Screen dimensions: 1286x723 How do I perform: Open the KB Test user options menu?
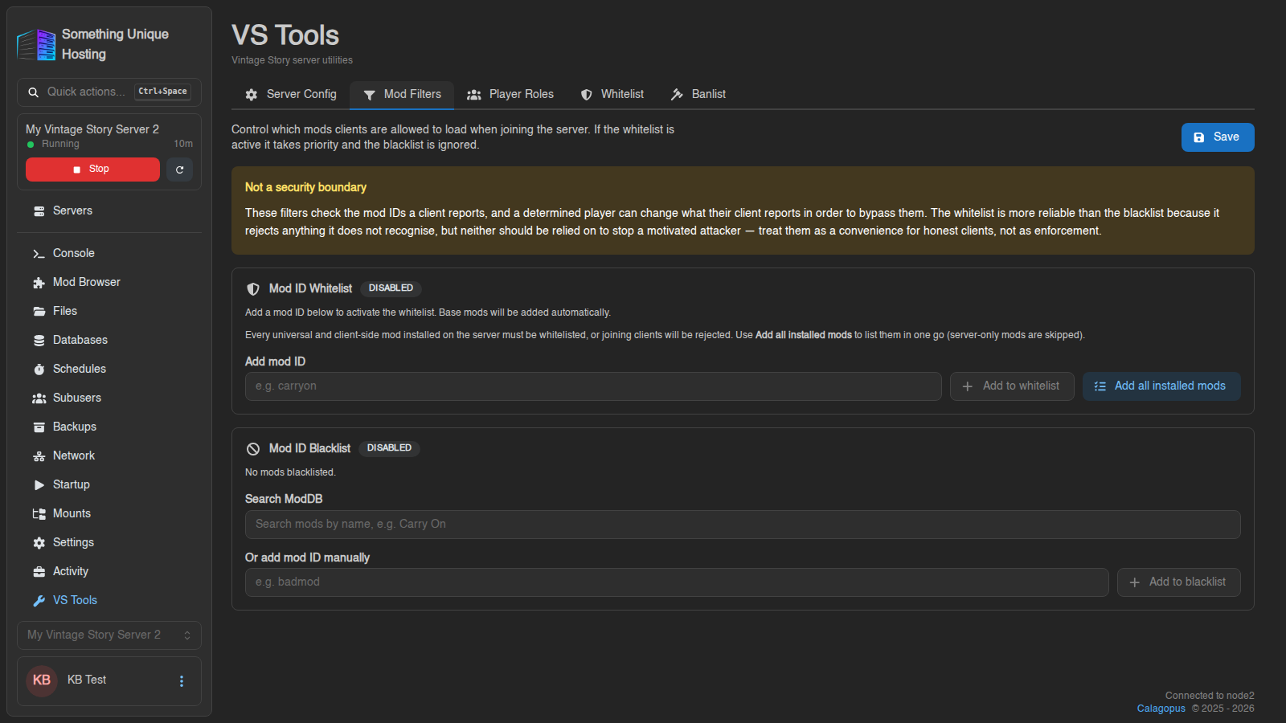(182, 681)
